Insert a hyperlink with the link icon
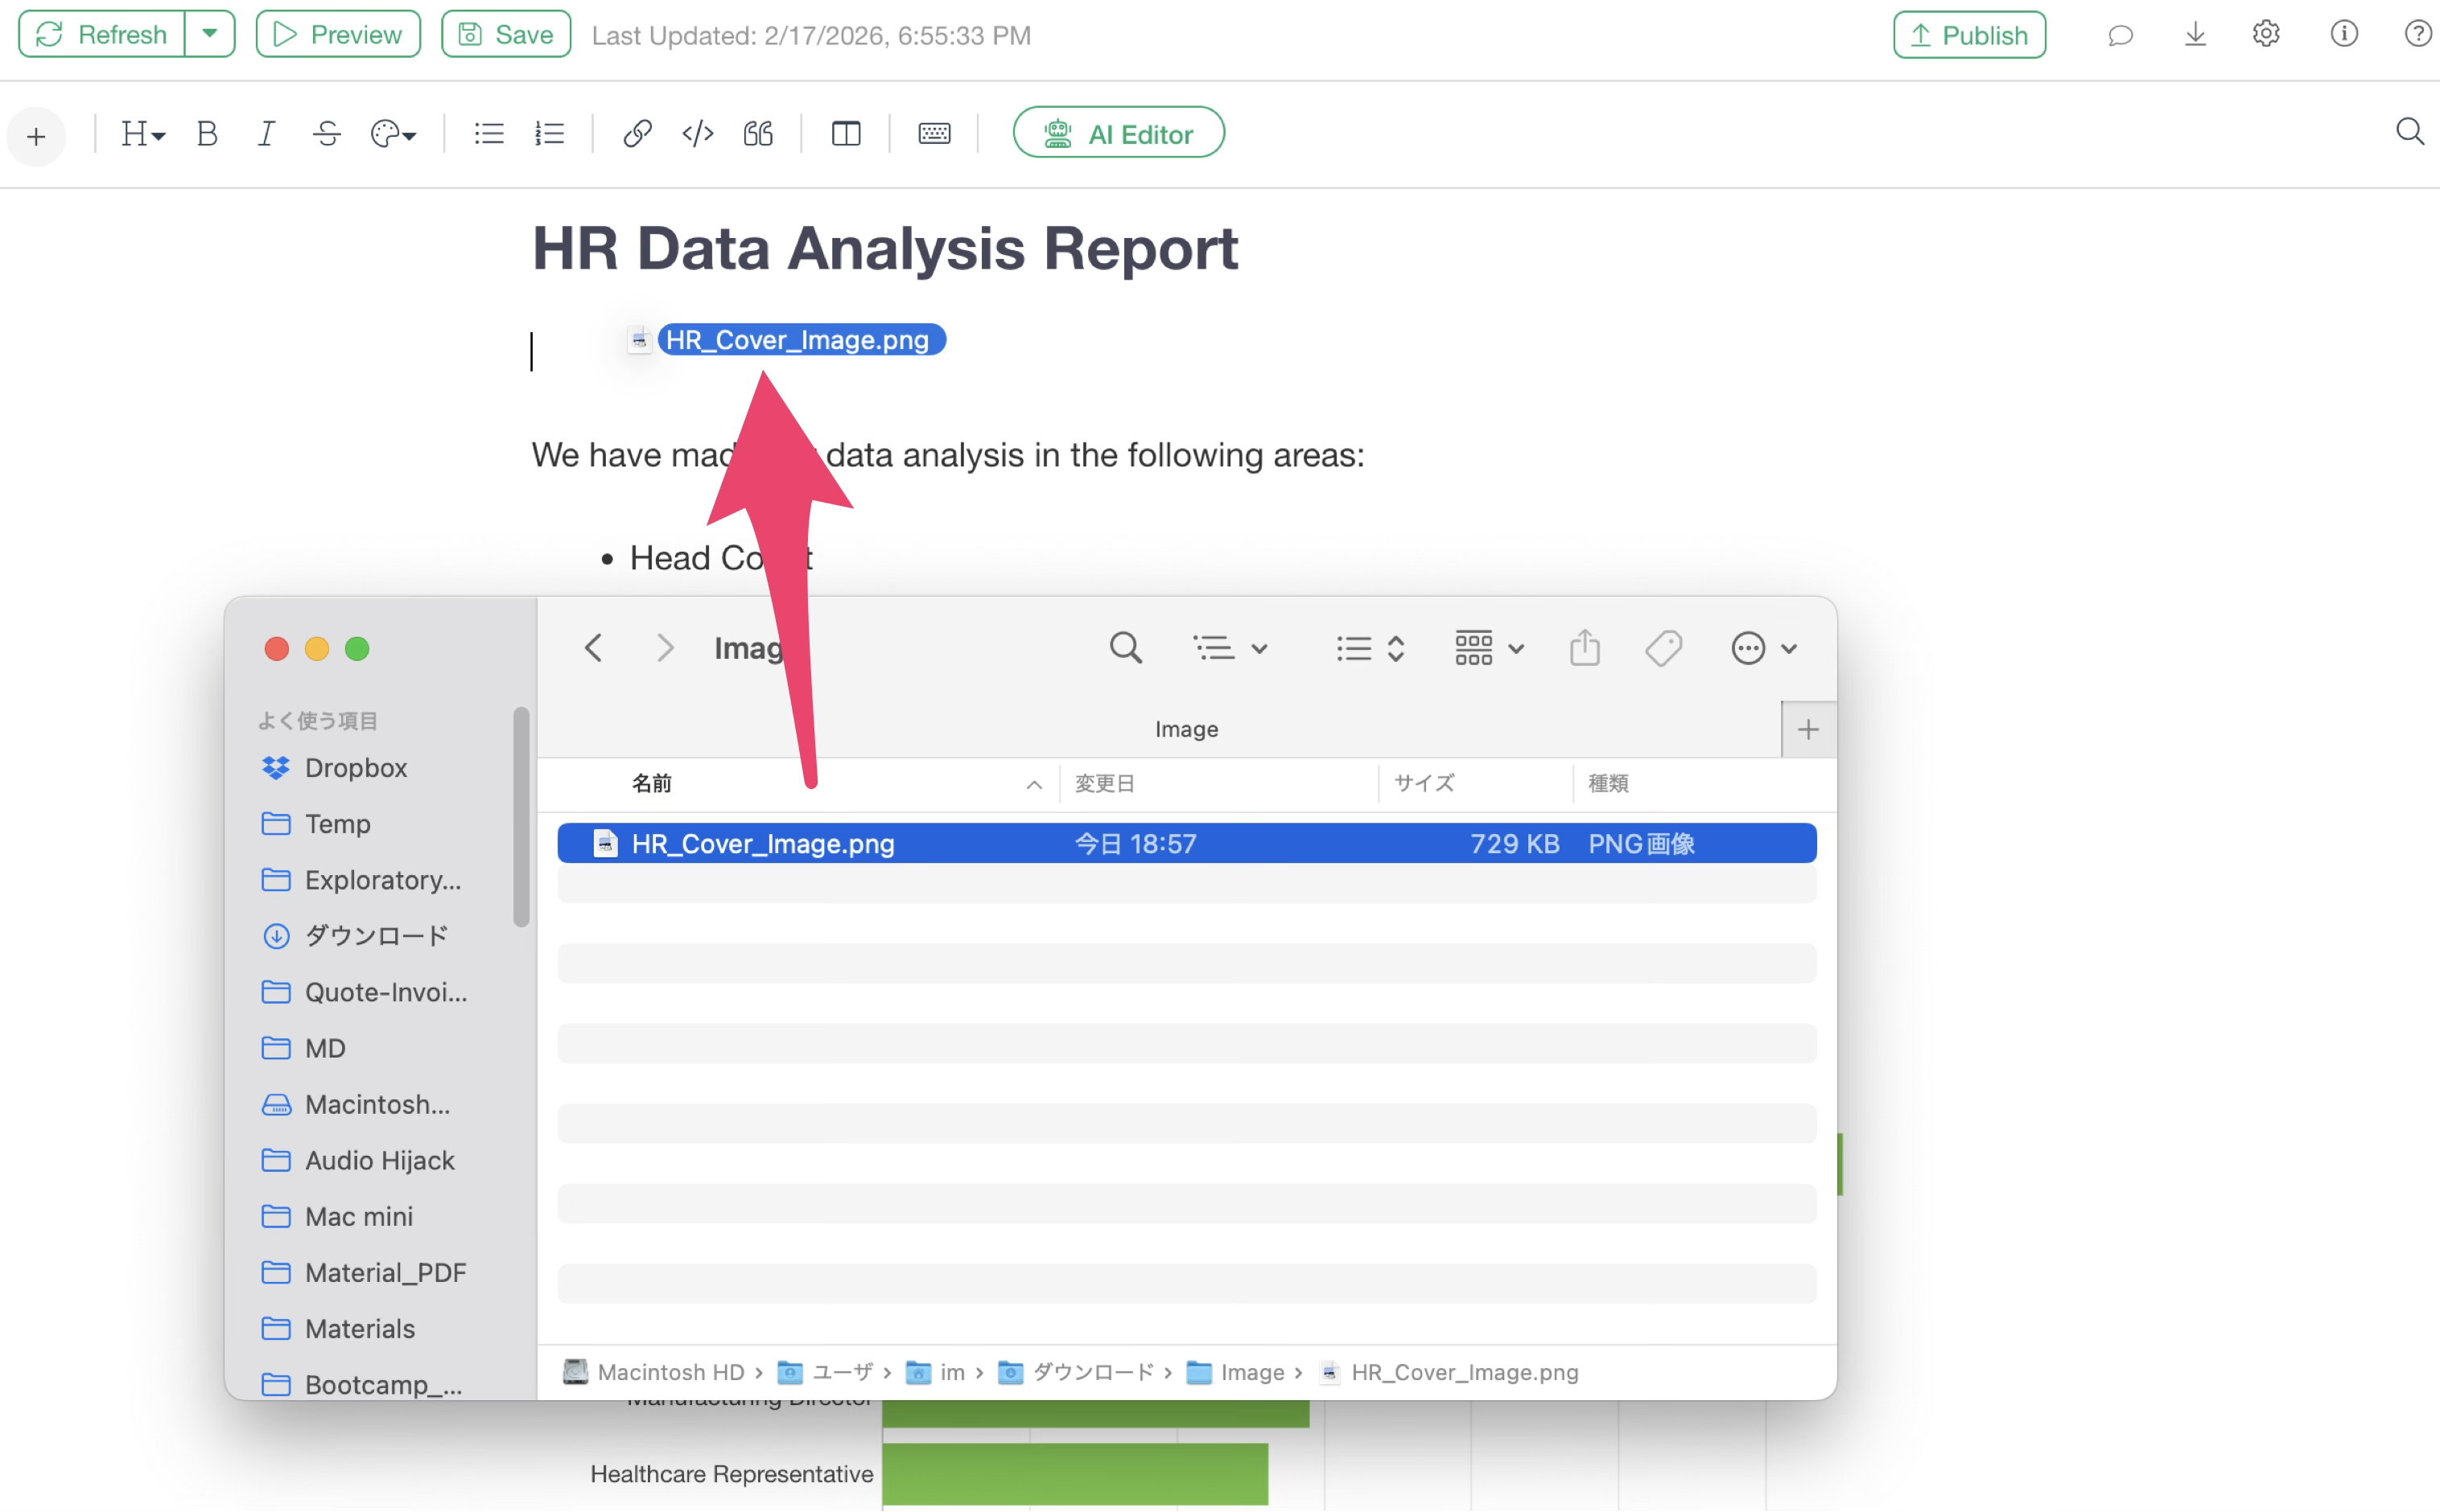 [x=637, y=133]
